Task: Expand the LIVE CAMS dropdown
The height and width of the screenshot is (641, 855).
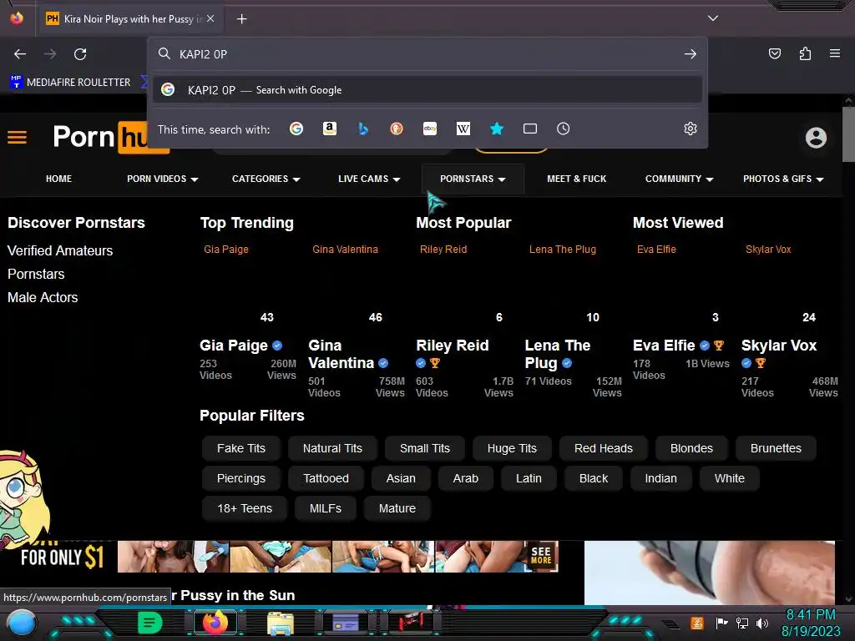Action: coord(369,179)
